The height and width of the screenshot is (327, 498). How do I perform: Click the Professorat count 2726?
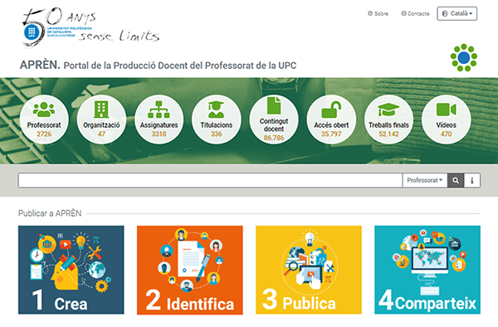44,134
